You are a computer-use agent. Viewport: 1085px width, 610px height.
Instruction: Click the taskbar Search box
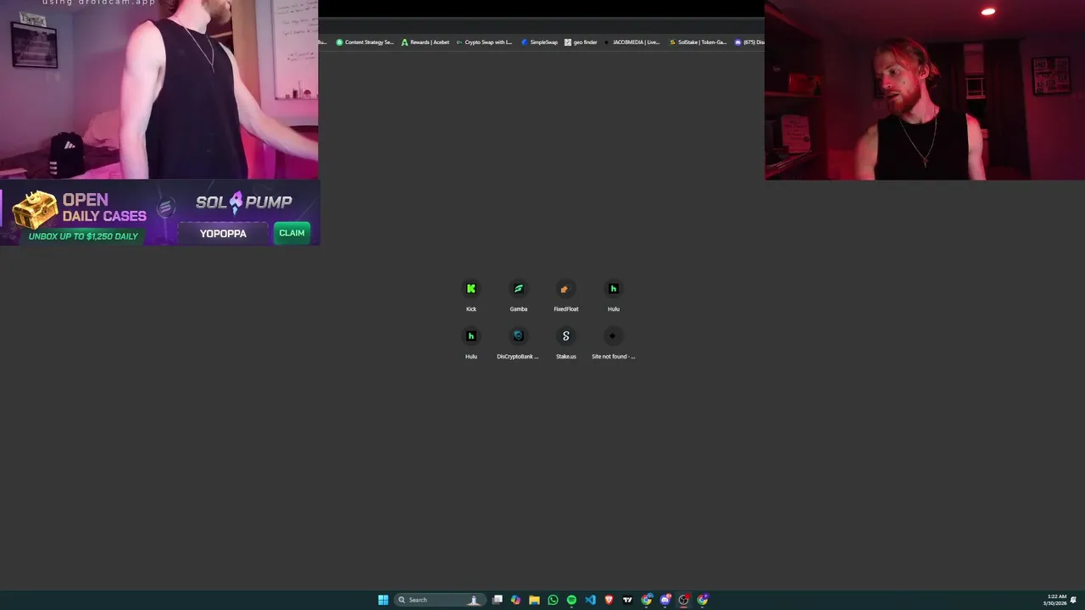(441, 600)
